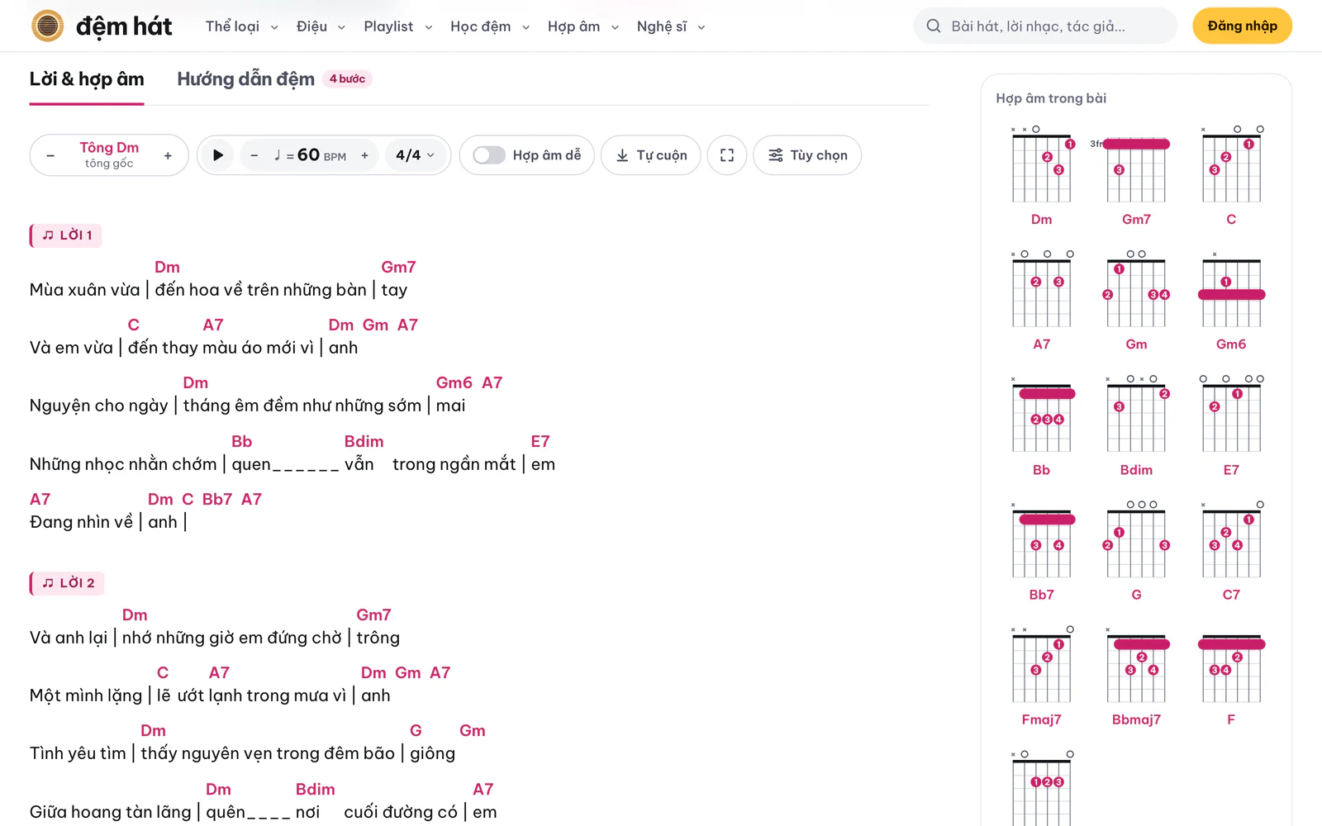Select the A7 chord diagram
1322x826 pixels.
click(1041, 301)
